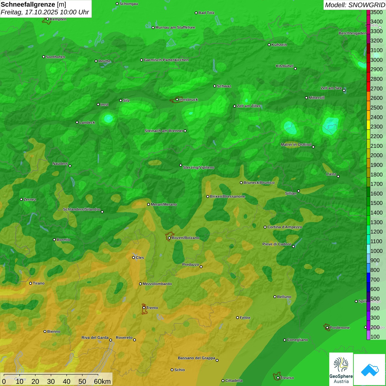Image resolution: width=386 pixels, height=386 pixels.
Task: Click the Lienz location dot
Action: (x=338, y=176)
